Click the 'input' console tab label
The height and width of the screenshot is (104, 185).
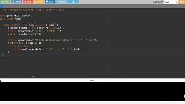coord(92,80)
